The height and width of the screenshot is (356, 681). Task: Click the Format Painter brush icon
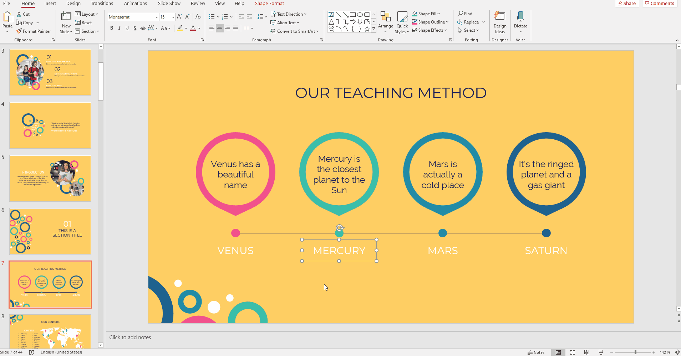click(19, 31)
